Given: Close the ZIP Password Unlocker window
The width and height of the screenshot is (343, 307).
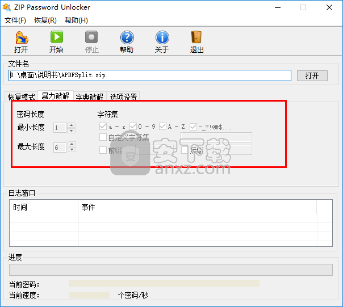Looking at the screenshot, I should tap(329, 7).
